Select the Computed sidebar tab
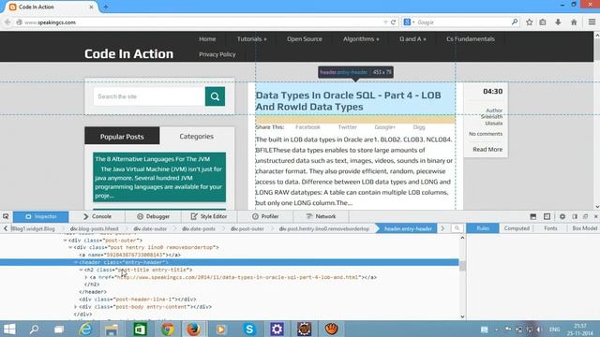Image resolution: width=600 pixels, height=337 pixels. (517, 228)
